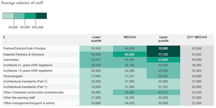The image size is (216, 108).
Task: Click the 42,972 upper quartile cell
Action: [163, 92]
